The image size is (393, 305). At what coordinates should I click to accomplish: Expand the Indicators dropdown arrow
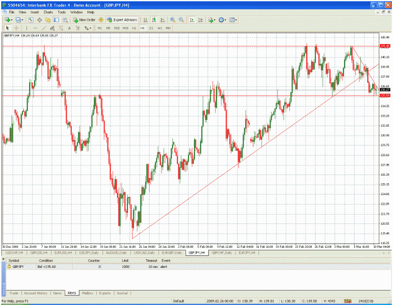[x=215, y=20]
